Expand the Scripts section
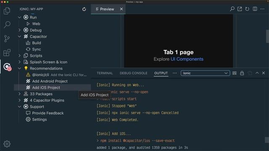The image size is (269, 151). coord(19,56)
